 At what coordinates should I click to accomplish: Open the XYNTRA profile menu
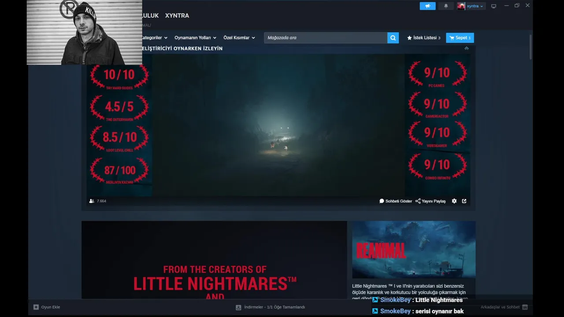(177, 15)
